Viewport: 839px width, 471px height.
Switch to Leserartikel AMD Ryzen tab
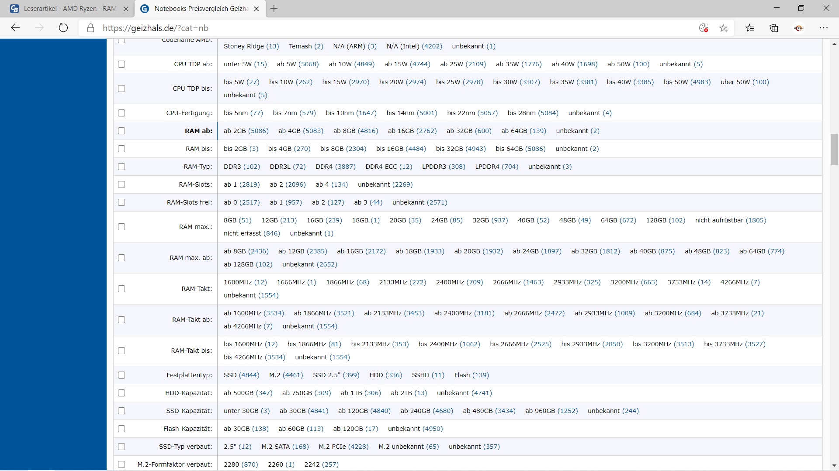point(70,9)
